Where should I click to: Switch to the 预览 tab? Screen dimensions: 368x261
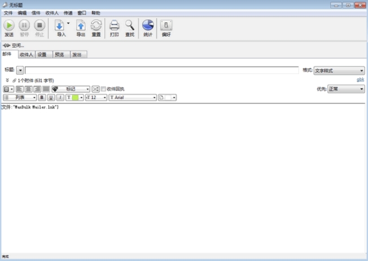[x=62, y=54]
